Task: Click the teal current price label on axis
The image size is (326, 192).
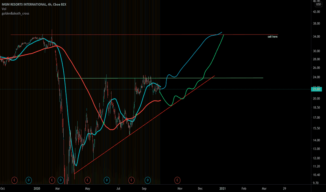Action: point(316,89)
